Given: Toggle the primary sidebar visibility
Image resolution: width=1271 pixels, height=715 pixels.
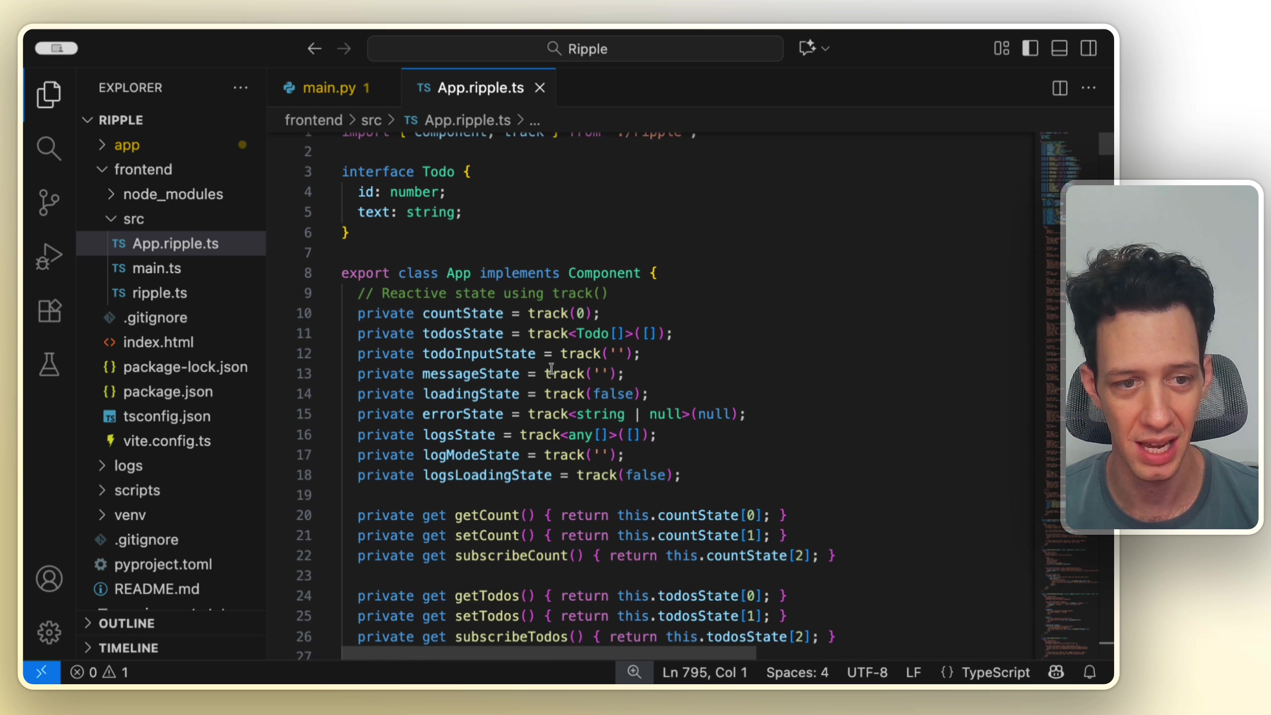Looking at the screenshot, I should [x=1031, y=48].
